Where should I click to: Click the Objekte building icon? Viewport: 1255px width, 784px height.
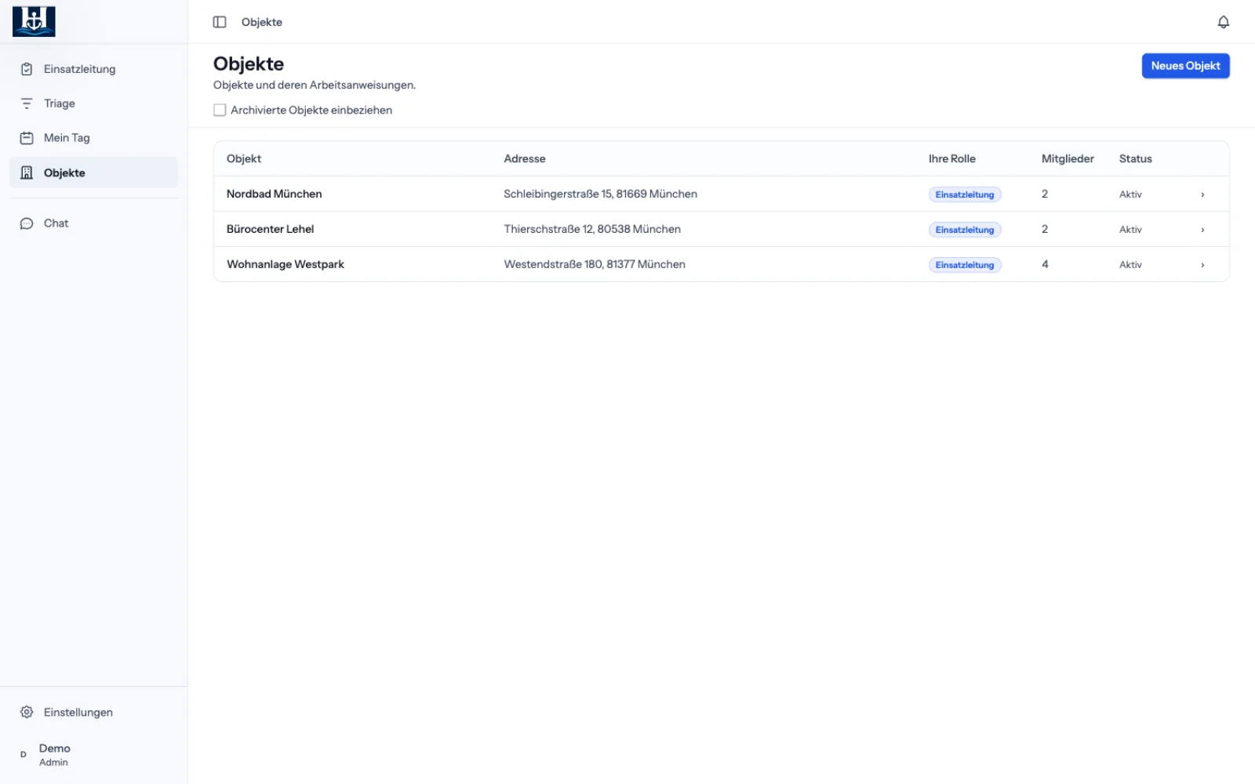pyautogui.click(x=27, y=172)
